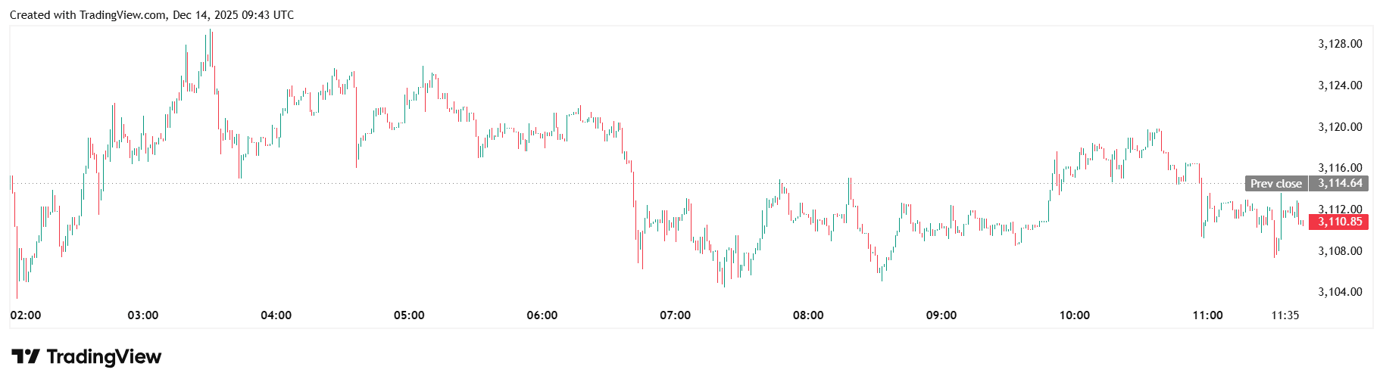Click the 02:00 time axis label
The width and height of the screenshot is (1383, 385).
(26, 315)
